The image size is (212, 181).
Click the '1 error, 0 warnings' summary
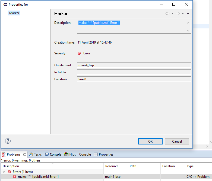pyautogui.click(x=21, y=160)
